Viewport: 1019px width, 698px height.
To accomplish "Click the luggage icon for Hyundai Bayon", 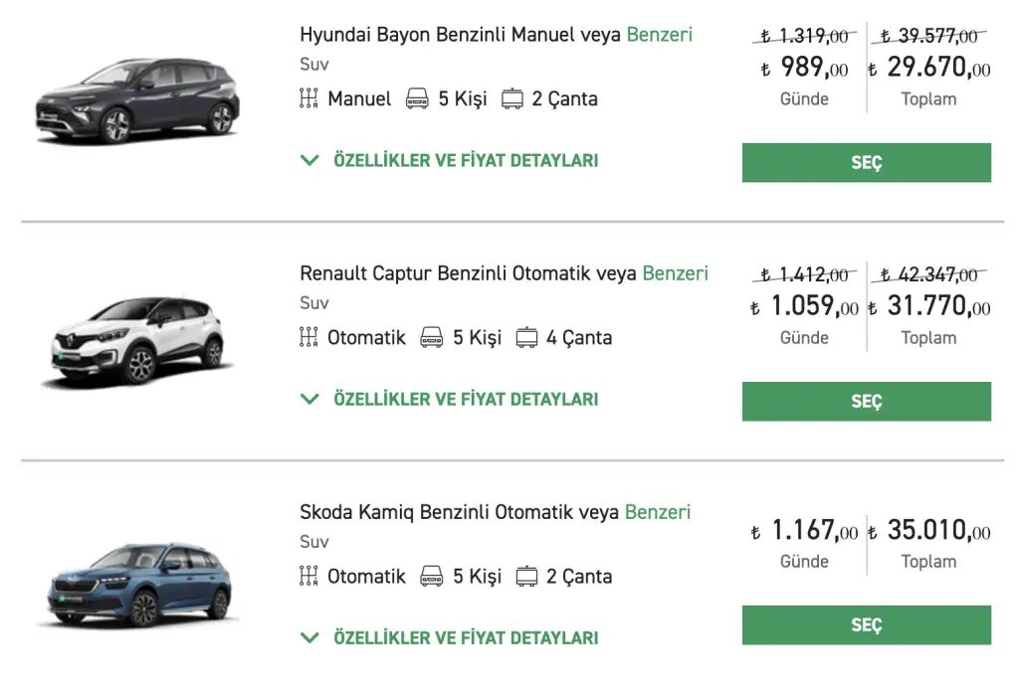I will click(512, 98).
